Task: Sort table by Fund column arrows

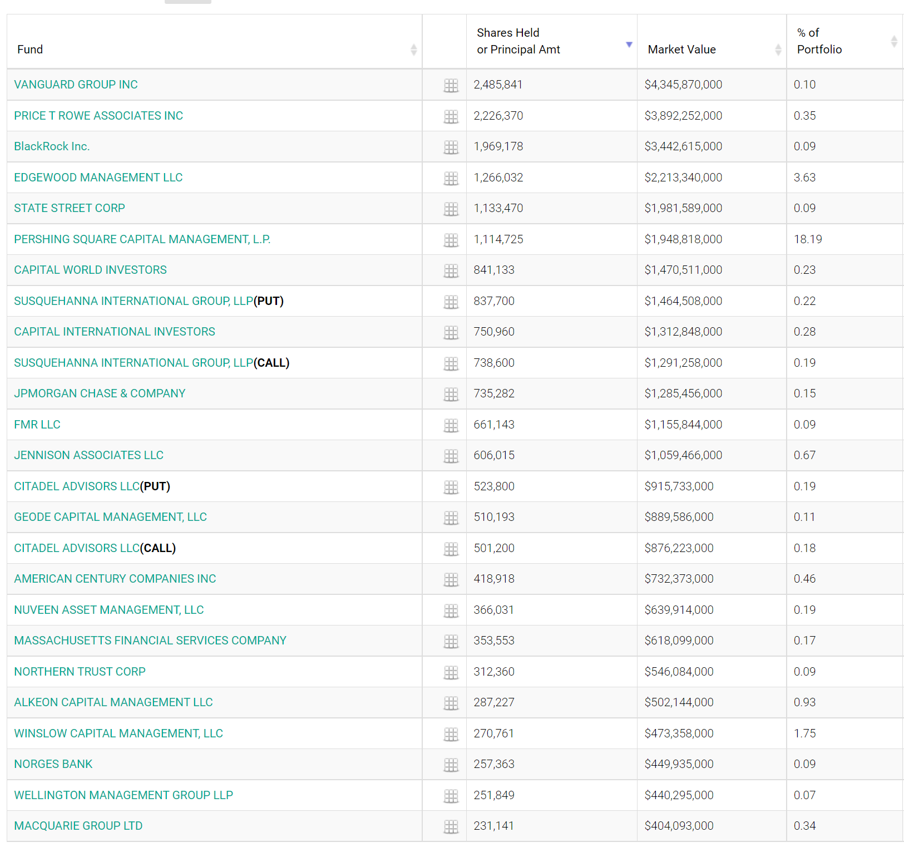Action: click(x=413, y=50)
